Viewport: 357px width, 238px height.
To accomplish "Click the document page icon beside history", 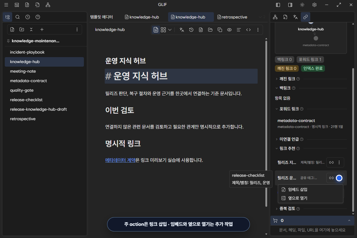I will 201,30.
